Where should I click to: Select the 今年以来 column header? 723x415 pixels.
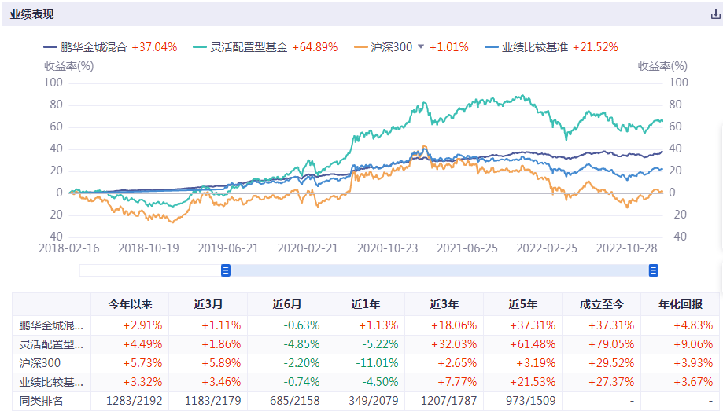(x=129, y=305)
